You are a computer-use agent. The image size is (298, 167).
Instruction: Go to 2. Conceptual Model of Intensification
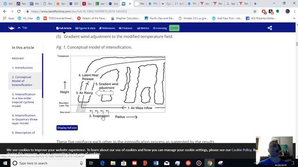[x=25, y=81]
